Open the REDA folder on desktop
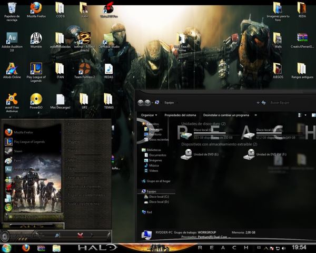Screen dimensions: 316x253 pyautogui.click(x=302, y=10)
